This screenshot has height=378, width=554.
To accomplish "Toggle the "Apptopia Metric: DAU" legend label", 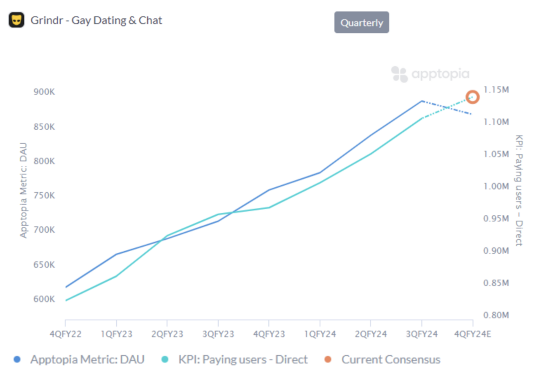I will tap(87, 360).
